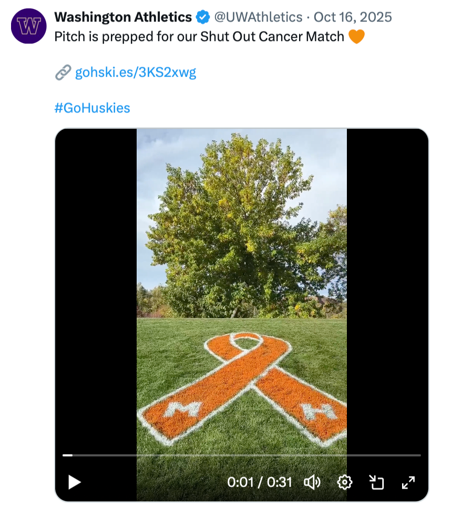Play the Shut Out Cancer video
This screenshot has height=513, width=452.
(75, 481)
